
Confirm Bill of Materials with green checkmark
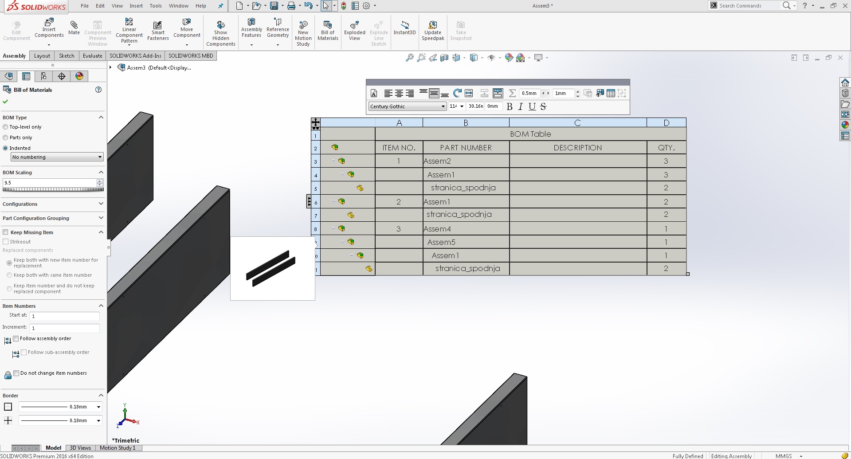point(5,102)
